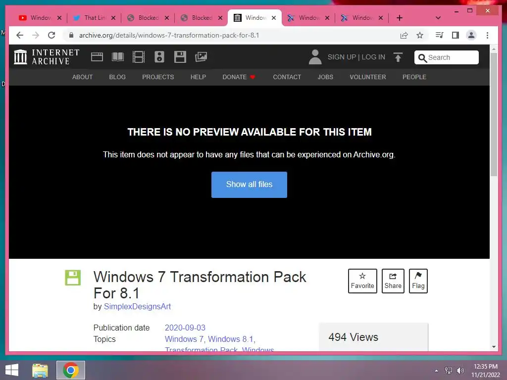507x380 pixels.
Task: Click Chrome icon in taskbar
Action: coord(71,370)
